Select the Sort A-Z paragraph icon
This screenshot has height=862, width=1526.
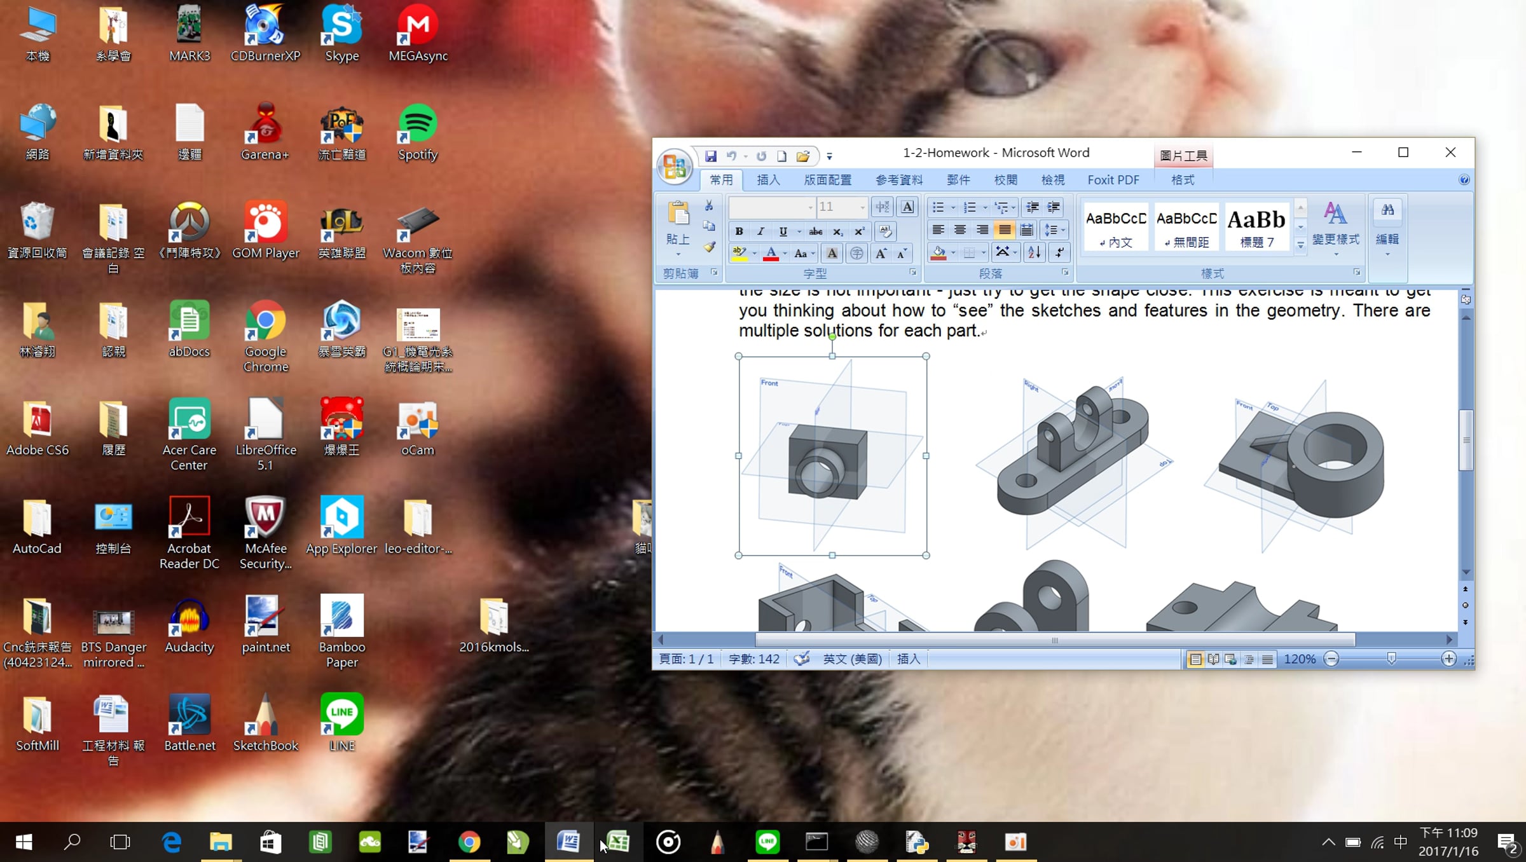(x=1035, y=253)
